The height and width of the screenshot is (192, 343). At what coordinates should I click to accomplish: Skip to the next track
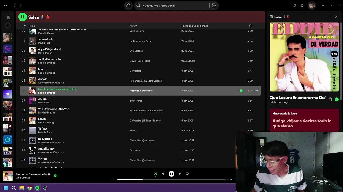[180, 174]
